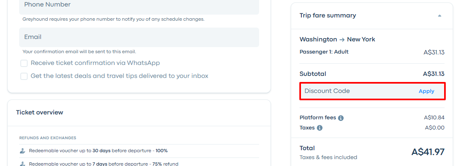Click the Platform fees info icon

pyautogui.click(x=341, y=118)
